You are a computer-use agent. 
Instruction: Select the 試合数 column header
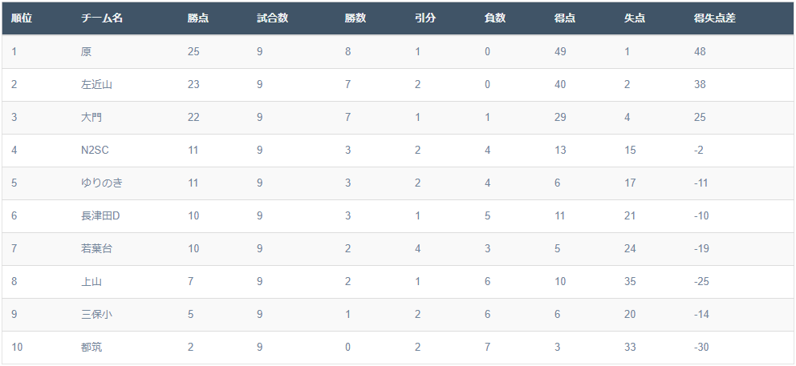click(273, 18)
